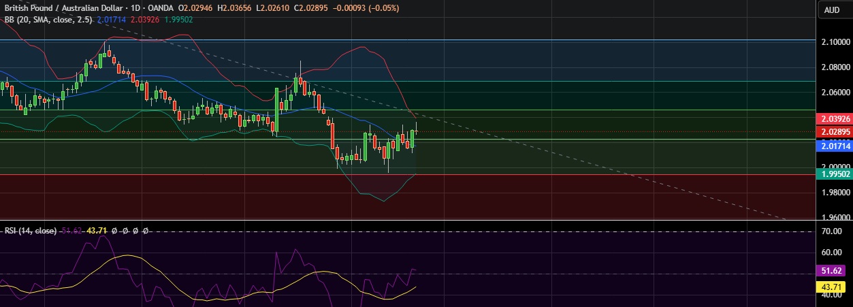Open the BB (20, SMA, close, 2.5) indicator legend
Screen dimensions: 853x307
(48, 20)
